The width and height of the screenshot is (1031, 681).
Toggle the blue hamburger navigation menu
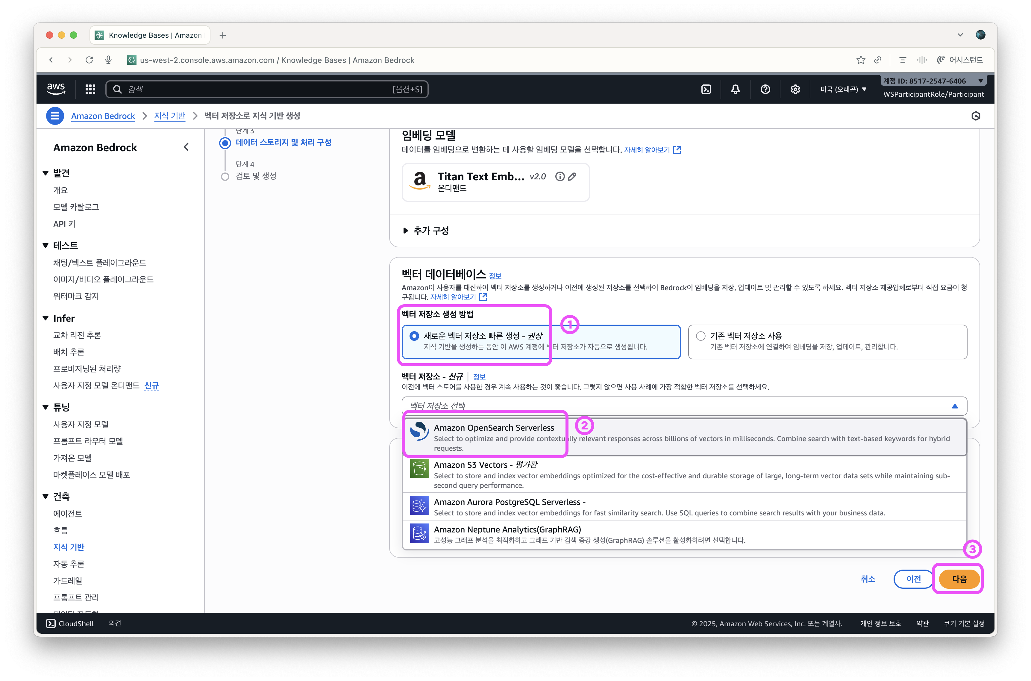pos(55,116)
